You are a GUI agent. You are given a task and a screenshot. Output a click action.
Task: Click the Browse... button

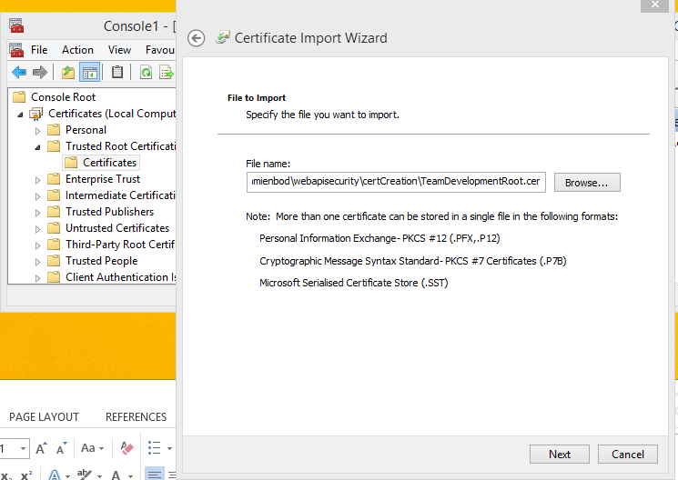pos(587,183)
